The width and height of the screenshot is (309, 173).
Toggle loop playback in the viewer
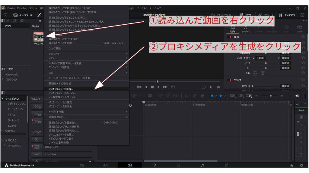[x=173, y=87]
